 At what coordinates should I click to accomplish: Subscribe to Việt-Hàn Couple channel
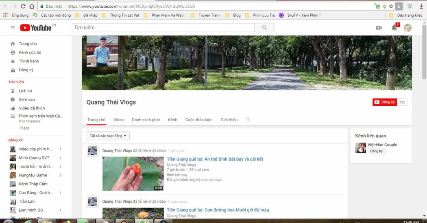[376, 151]
